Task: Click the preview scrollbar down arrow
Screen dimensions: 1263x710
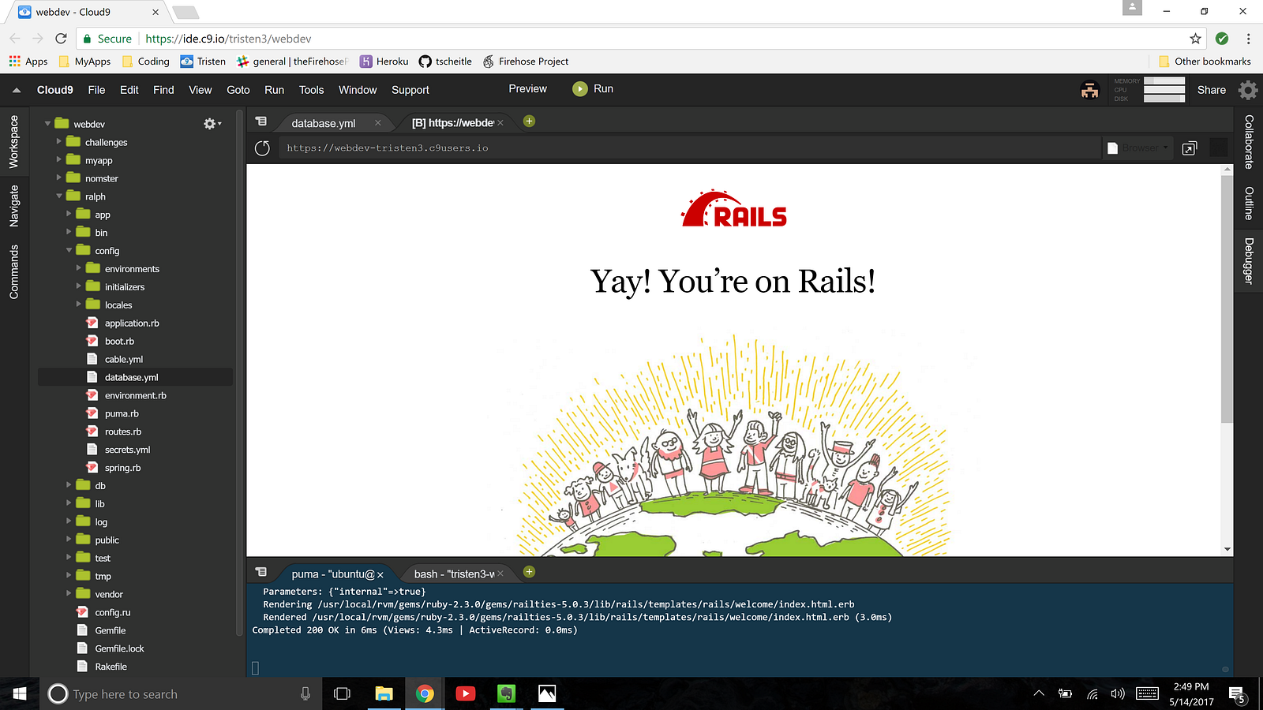Action: (1227, 549)
